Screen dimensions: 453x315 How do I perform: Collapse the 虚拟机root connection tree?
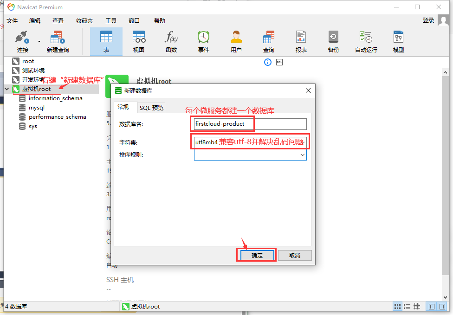(6, 88)
